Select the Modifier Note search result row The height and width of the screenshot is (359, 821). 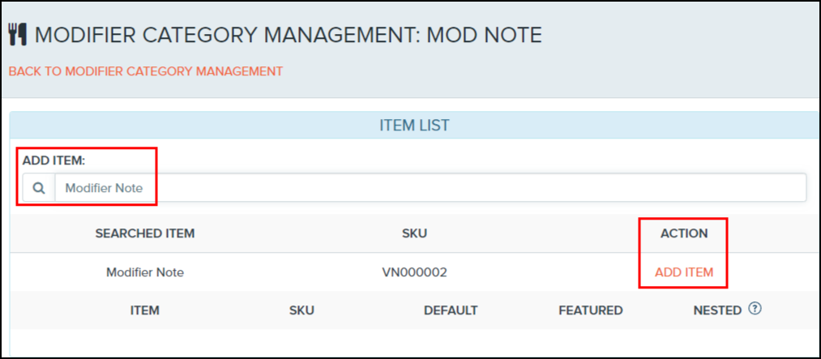(414, 272)
